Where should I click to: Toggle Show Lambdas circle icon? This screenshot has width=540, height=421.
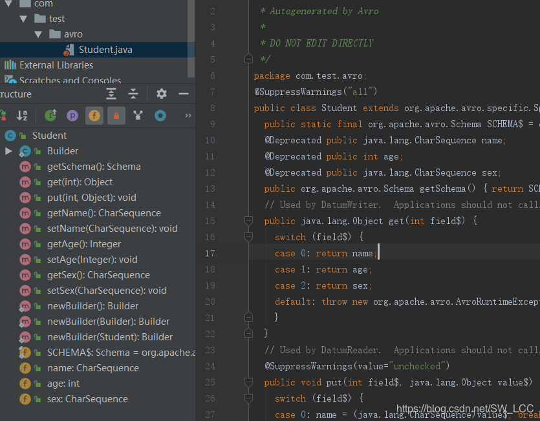click(160, 116)
